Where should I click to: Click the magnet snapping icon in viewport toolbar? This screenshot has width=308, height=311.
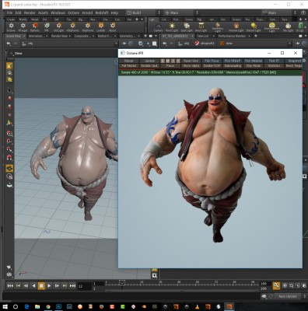[9, 158]
